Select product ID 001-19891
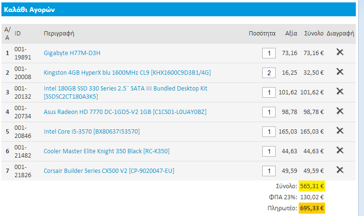 (23, 53)
